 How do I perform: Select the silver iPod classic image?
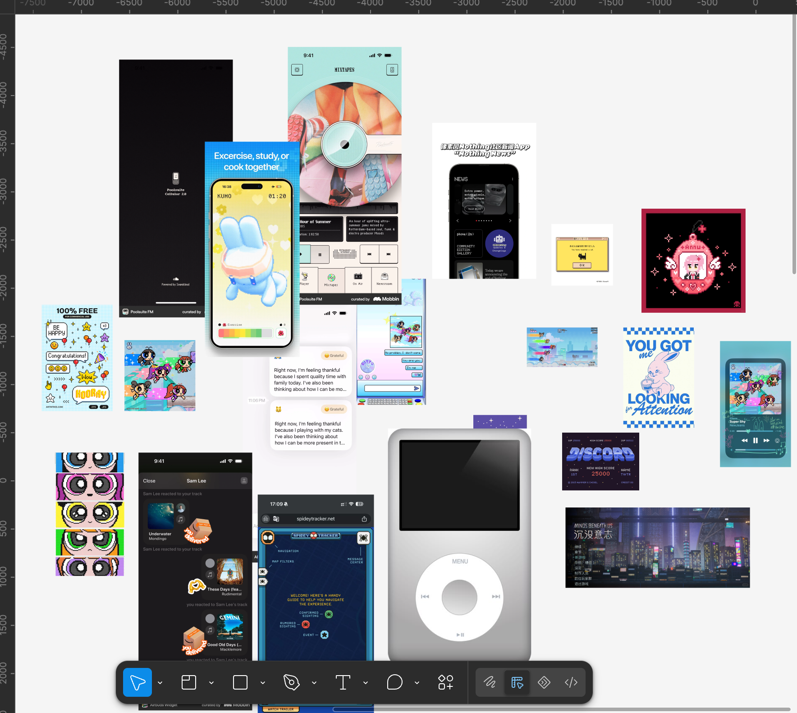point(459,545)
